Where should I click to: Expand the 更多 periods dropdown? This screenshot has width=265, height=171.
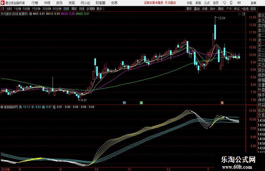point(100,9)
